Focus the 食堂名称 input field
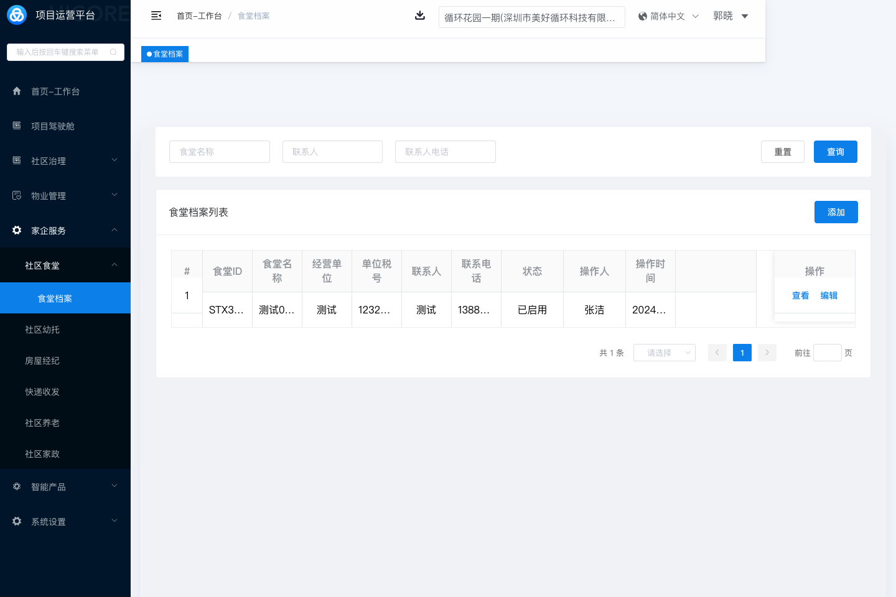This screenshot has height=597, width=896. (220, 152)
